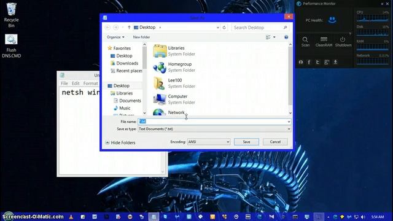Open the File name dropdown arrow
This screenshot has height=221, width=393.
[289, 122]
